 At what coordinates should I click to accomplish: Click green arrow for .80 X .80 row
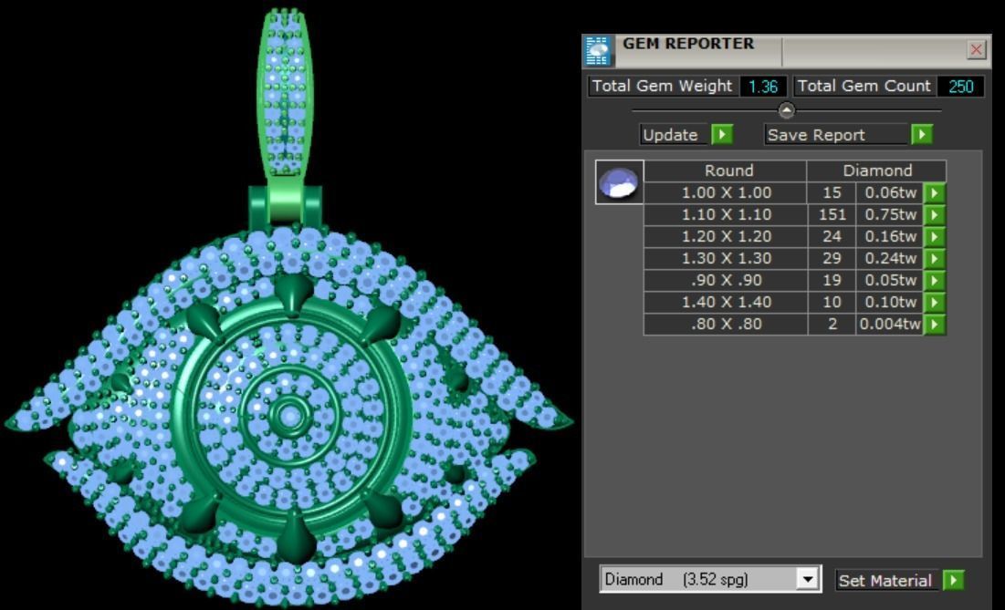(x=935, y=324)
